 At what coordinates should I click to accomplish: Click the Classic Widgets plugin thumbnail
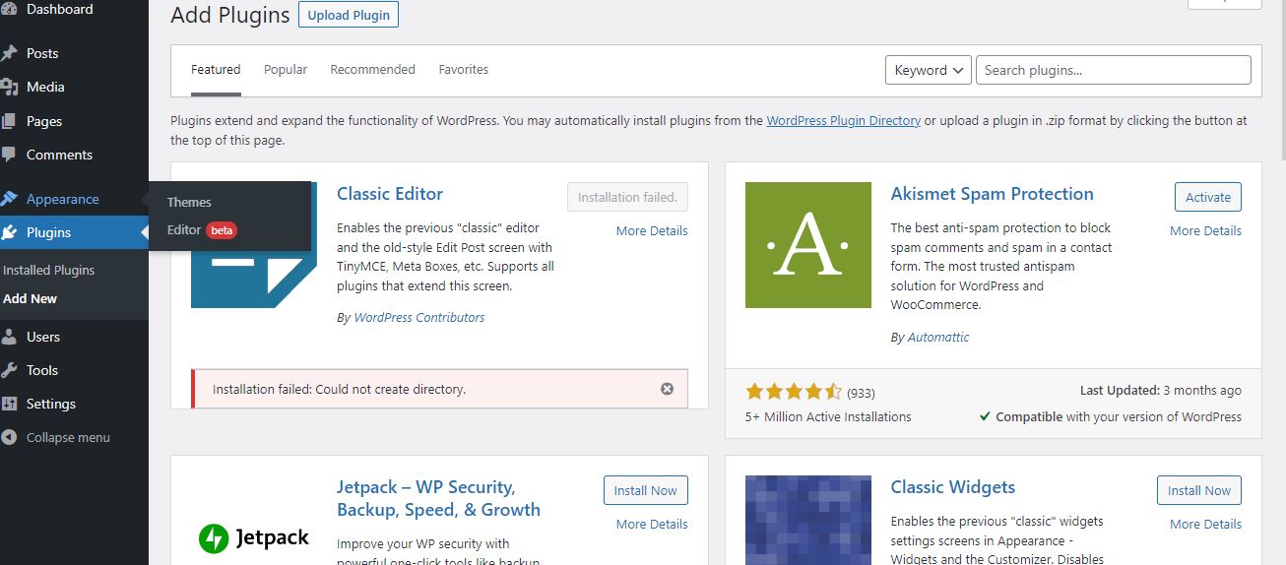[807, 520]
